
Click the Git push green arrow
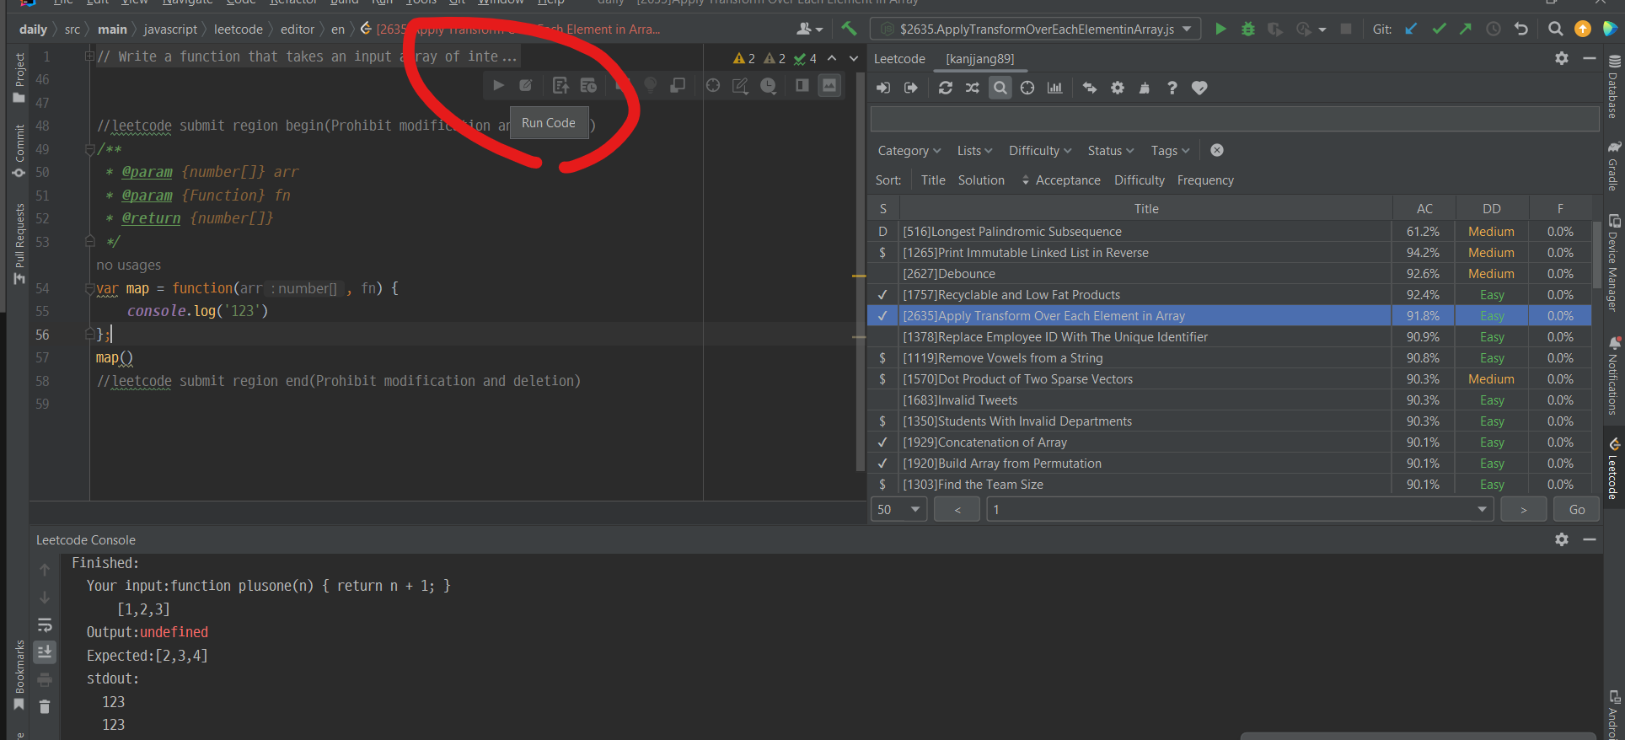tap(1466, 29)
